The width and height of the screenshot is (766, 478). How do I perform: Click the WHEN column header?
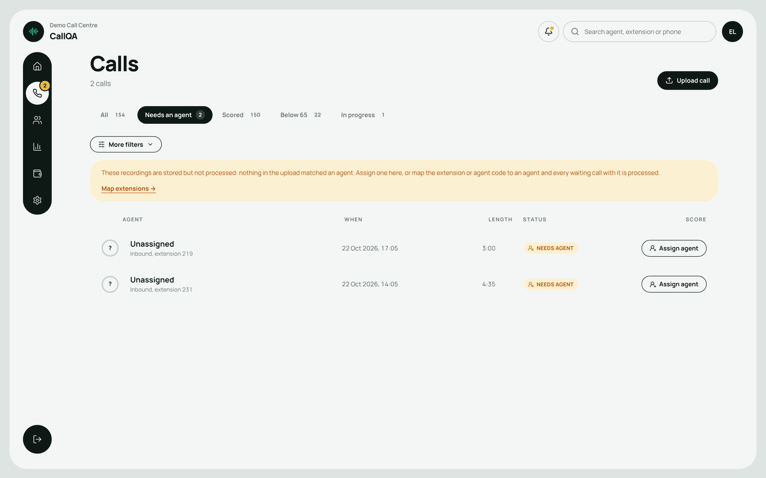(353, 219)
